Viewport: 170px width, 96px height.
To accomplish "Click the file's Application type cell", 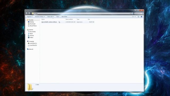I will 80,22.
